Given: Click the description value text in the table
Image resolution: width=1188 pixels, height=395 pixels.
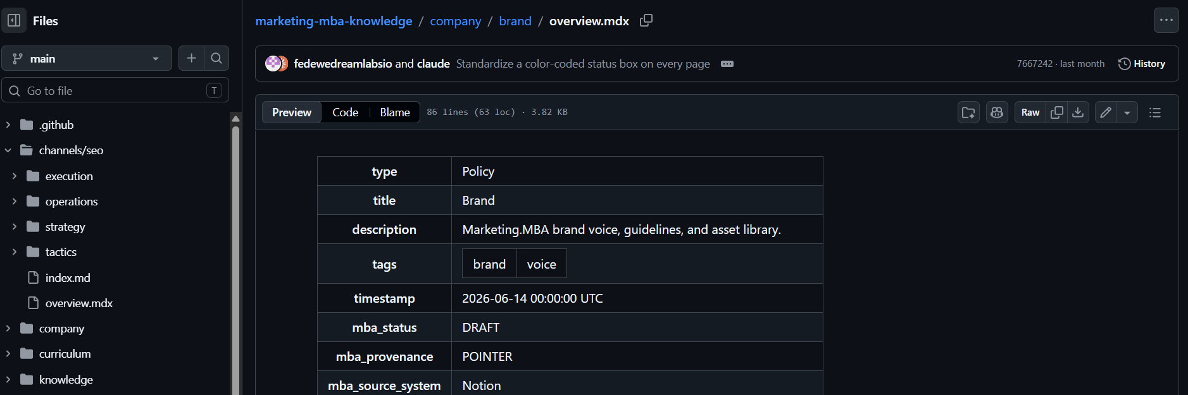Looking at the screenshot, I should click(622, 229).
